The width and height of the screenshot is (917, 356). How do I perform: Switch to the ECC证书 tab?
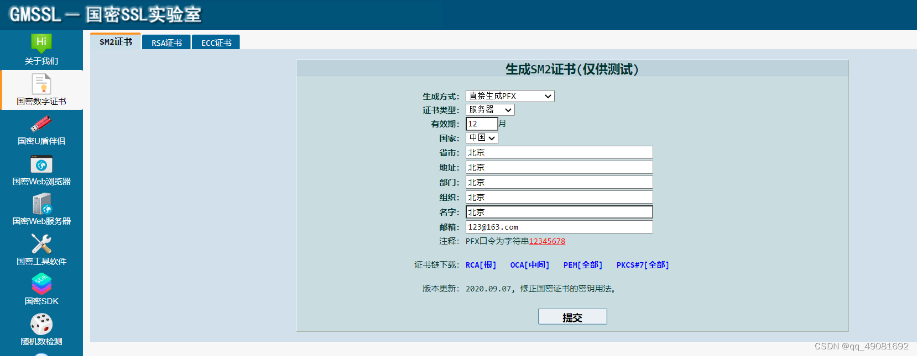(216, 42)
